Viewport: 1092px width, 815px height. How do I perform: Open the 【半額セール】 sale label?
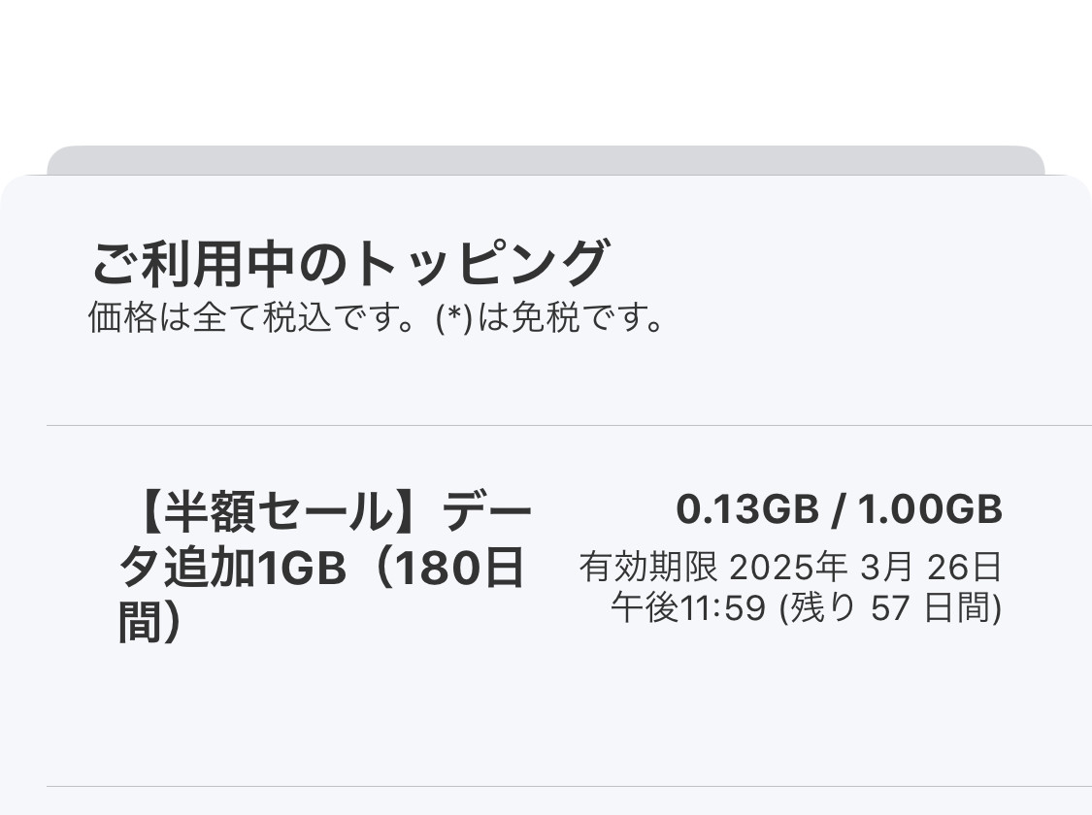pos(279,512)
